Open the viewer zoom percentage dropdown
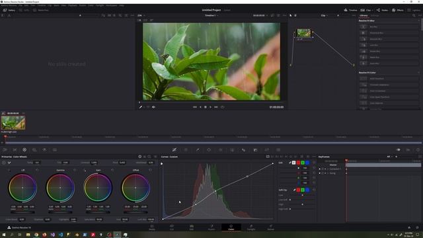Screen dimensions: 423x238 pos(141,15)
